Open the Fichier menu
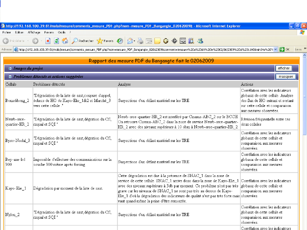The height and width of the screenshot is (230, 307). [7, 32]
